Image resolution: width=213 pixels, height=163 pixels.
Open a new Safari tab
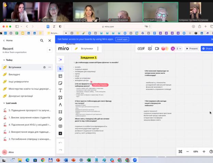click(205, 27)
